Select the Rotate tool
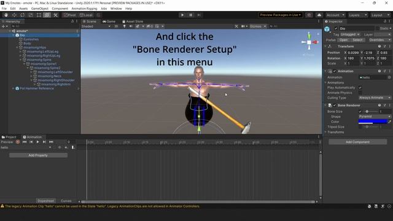 click(x=22, y=15)
